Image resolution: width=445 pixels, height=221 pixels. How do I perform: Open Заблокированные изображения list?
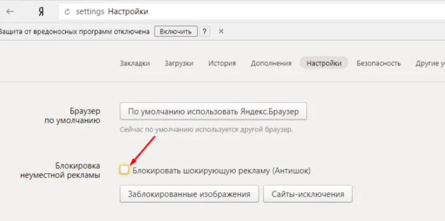tap(189, 194)
